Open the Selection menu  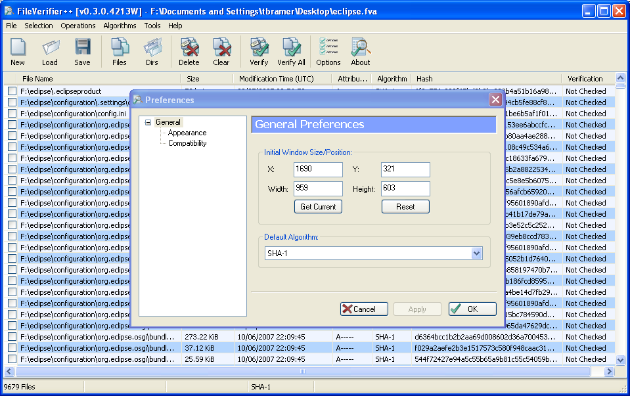pyautogui.click(x=39, y=26)
